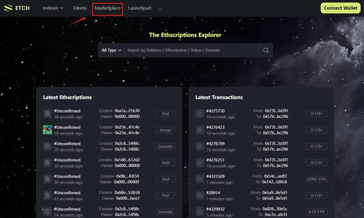Open the more options ellipsis menu

[x=160, y=8]
